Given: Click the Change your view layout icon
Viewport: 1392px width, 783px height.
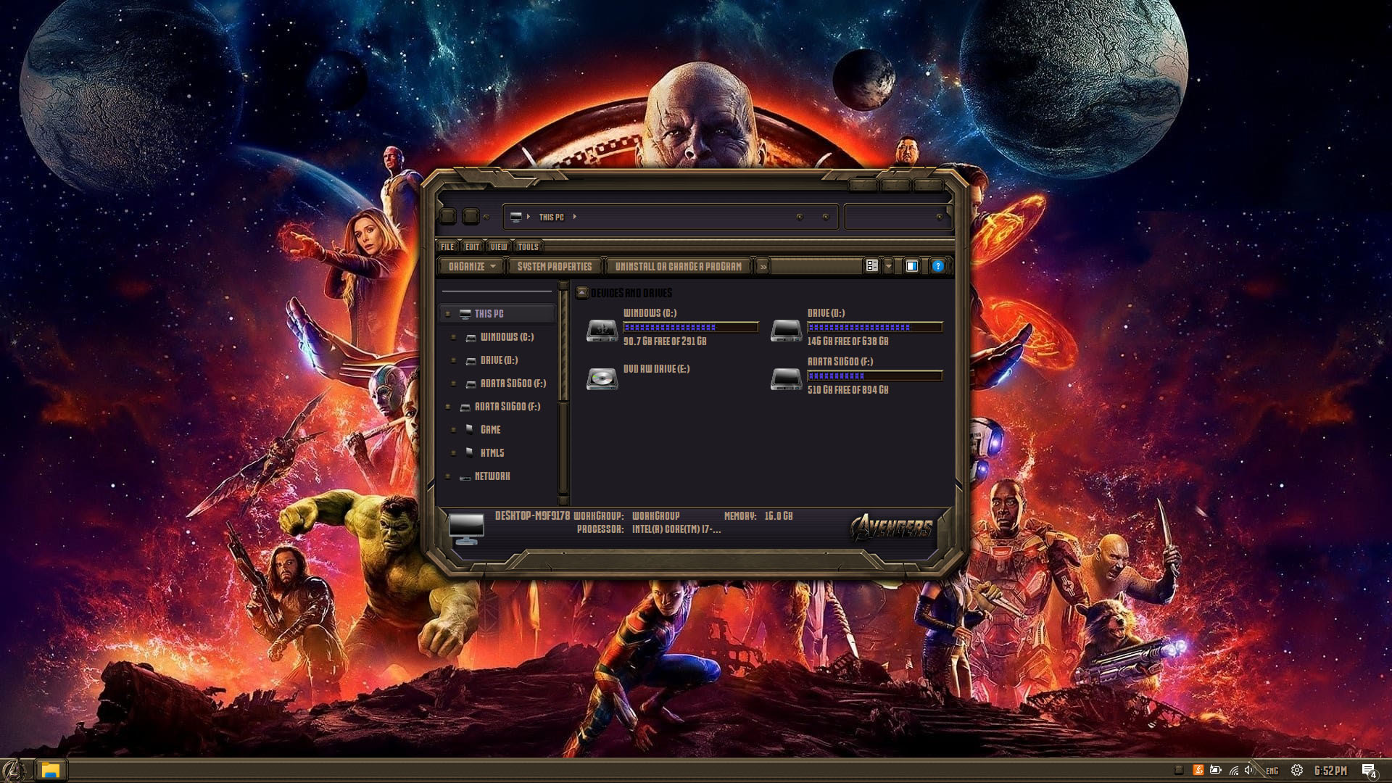Looking at the screenshot, I should tap(872, 266).
